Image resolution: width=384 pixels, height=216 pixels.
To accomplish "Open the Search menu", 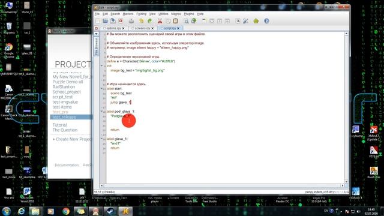I will coord(115,14).
